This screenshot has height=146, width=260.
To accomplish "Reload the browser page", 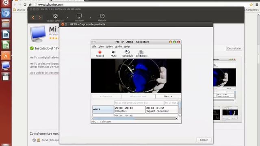I will 25,4.
